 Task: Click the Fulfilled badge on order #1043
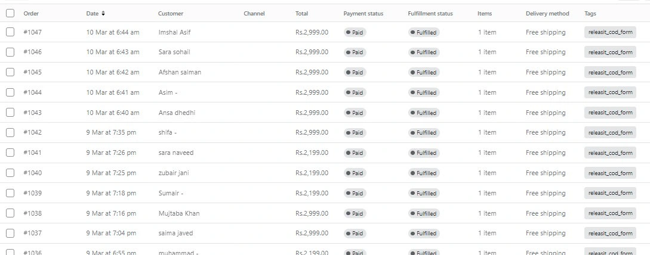coord(424,113)
